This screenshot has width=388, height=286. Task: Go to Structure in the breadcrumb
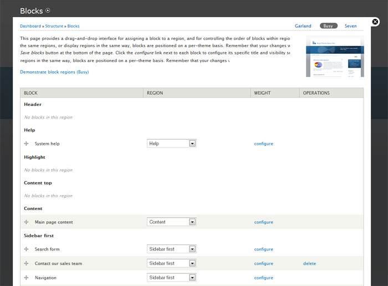pyautogui.click(x=54, y=26)
